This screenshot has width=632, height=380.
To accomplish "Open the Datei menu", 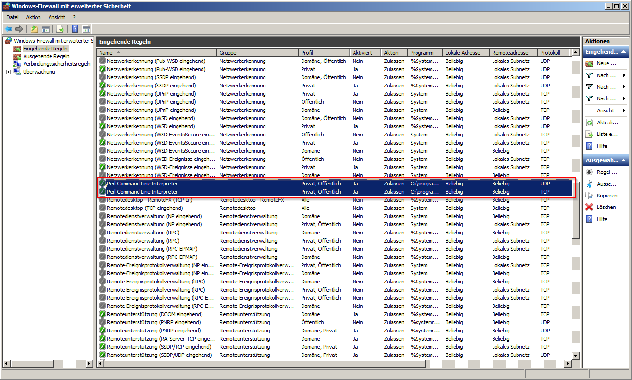I will click(x=13, y=17).
